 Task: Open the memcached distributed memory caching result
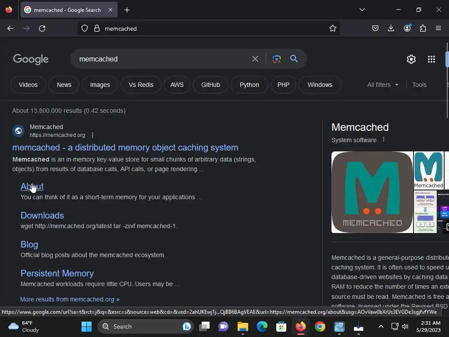(125, 147)
